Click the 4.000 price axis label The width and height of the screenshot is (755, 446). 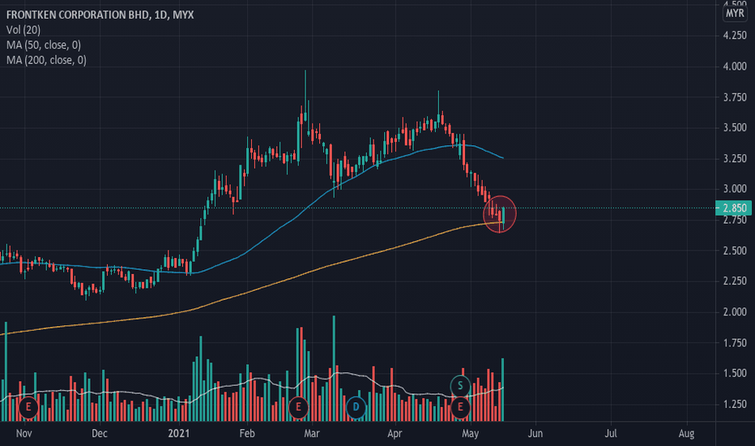click(x=735, y=66)
